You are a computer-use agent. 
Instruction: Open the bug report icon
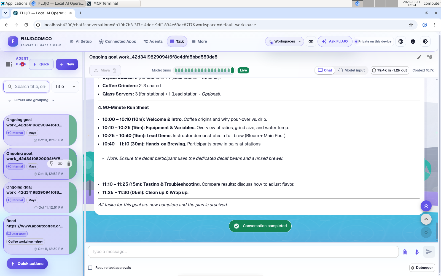click(413, 41)
